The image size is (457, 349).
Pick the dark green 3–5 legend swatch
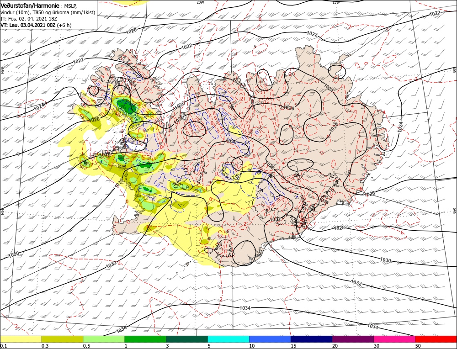(187, 339)
